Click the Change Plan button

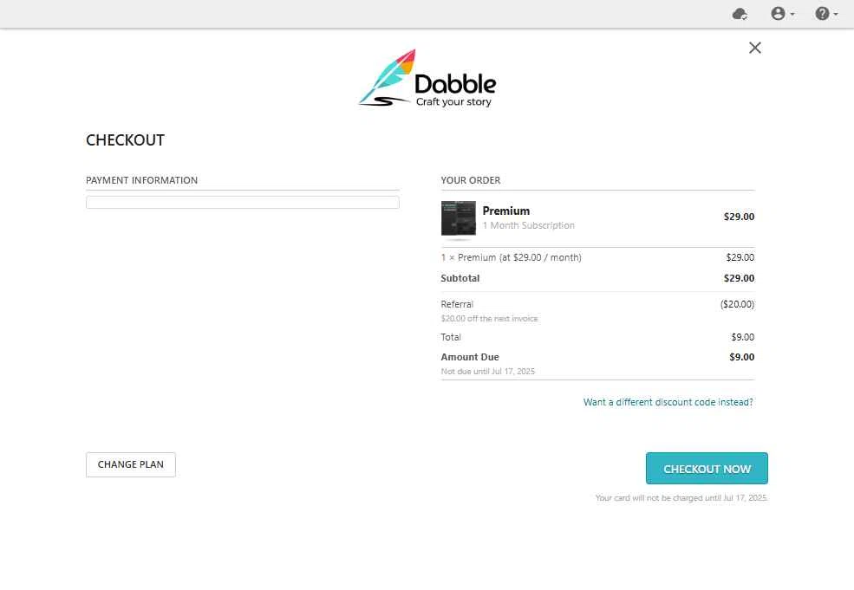[x=131, y=465]
